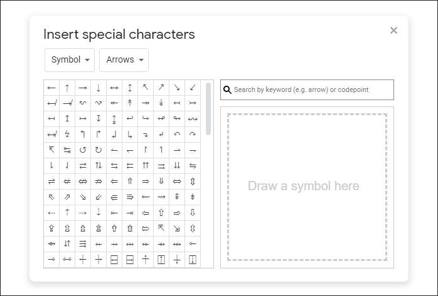The height and width of the screenshot is (296, 438).
Task: Click inside the Draw a symbol area
Action: point(307,186)
